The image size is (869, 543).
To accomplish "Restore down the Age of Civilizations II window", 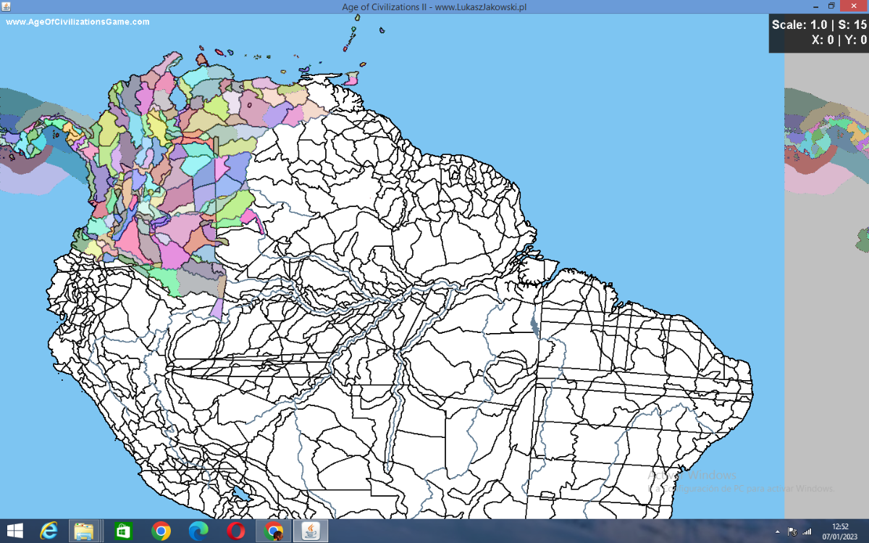I will [x=831, y=6].
